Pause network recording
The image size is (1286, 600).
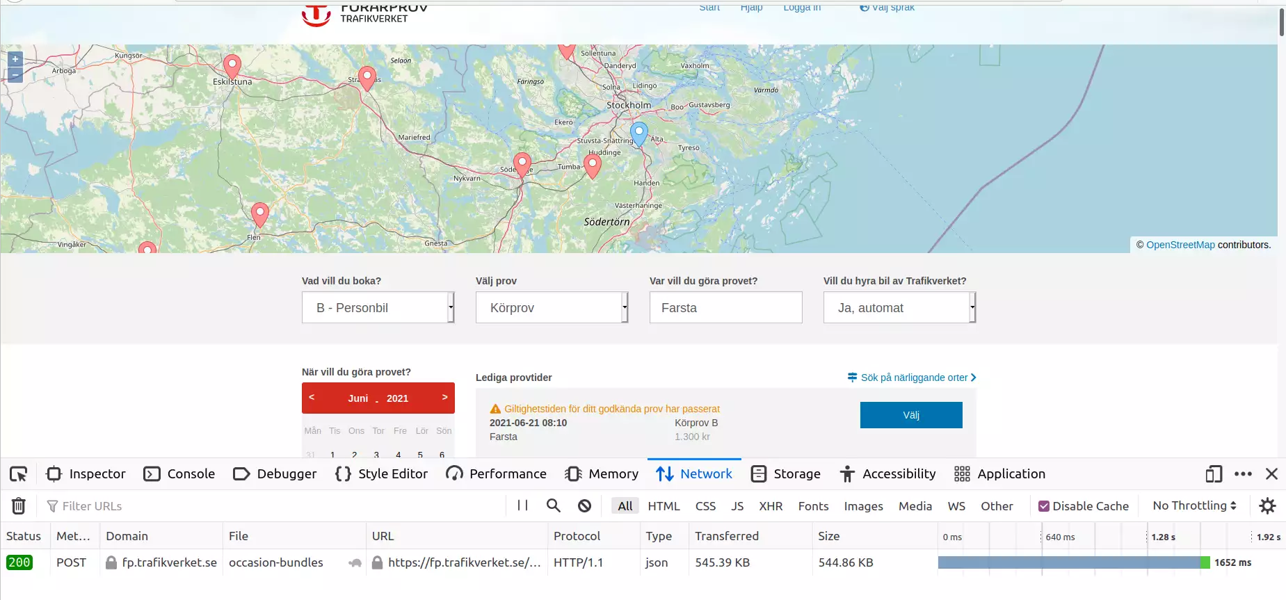[522, 505]
